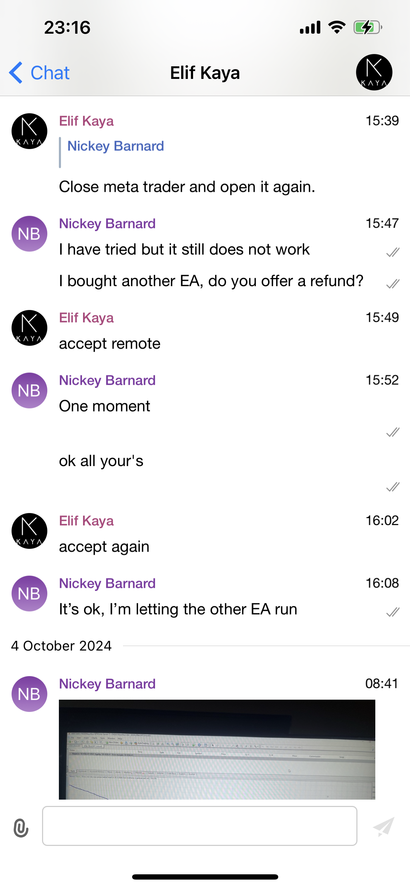Tap the paperclip attachment icon
The image size is (410, 888).
coord(21,828)
